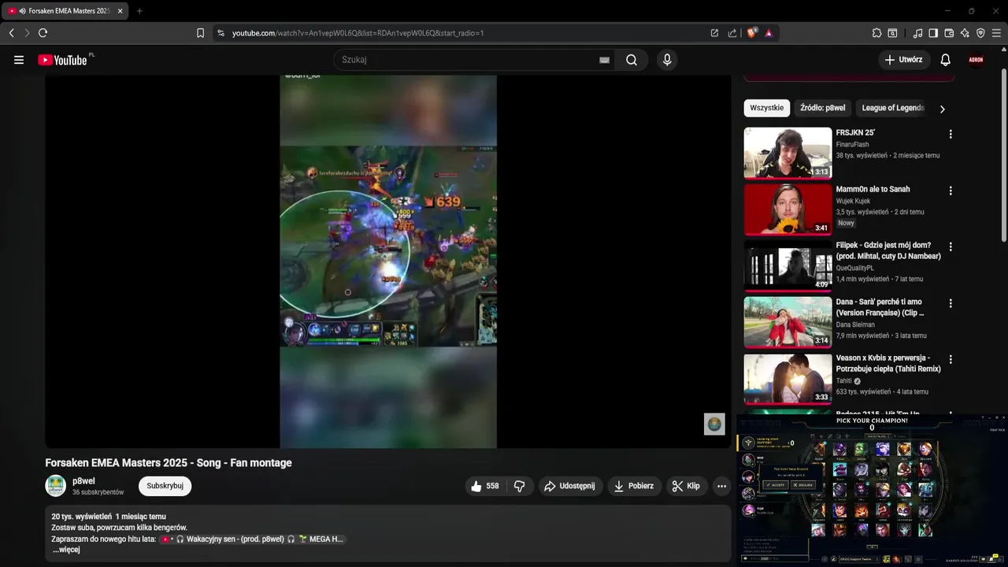Open a new browser tab
This screenshot has width=1008, height=567.
coord(139,11)
